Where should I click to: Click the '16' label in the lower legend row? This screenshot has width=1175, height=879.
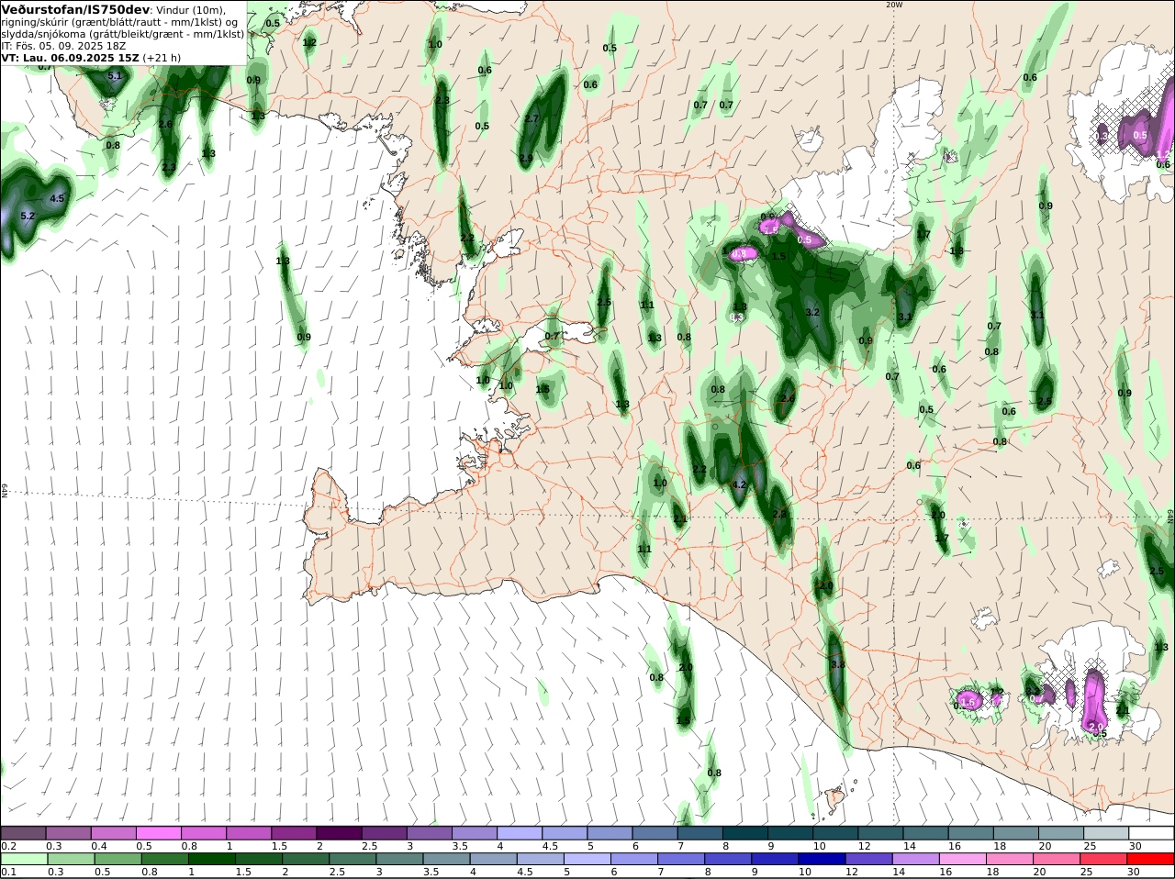click(946, 872)
